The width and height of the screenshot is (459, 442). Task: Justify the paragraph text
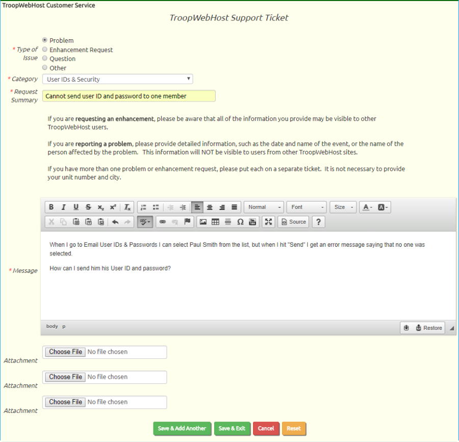(234, 207)
